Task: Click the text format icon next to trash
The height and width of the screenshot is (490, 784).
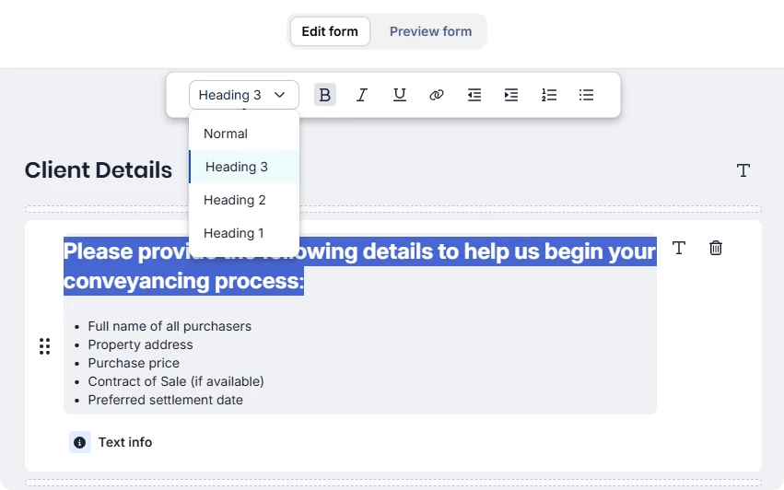Action: click(678, 248)
